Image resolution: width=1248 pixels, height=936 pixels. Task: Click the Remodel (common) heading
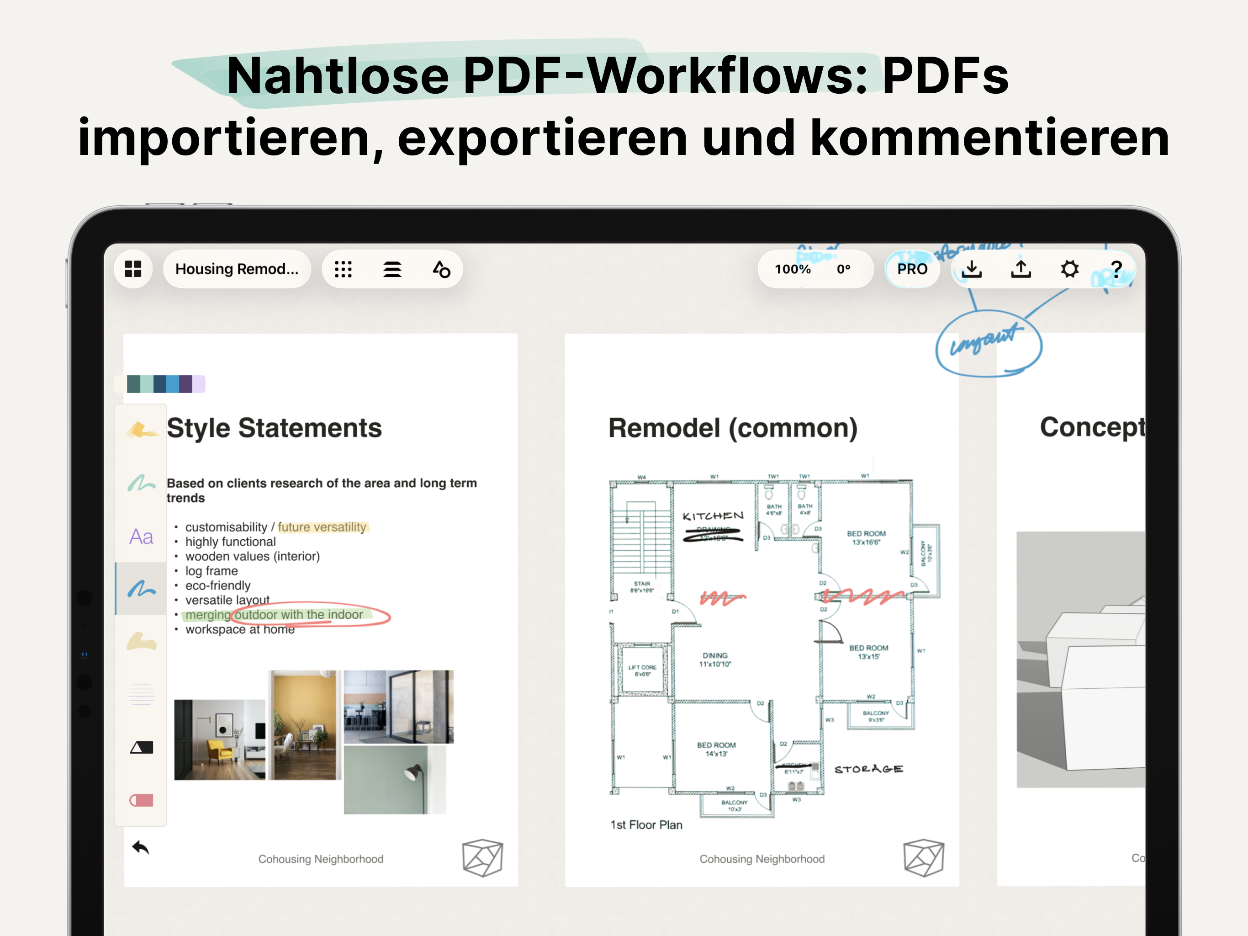click(x=733, y=428)
